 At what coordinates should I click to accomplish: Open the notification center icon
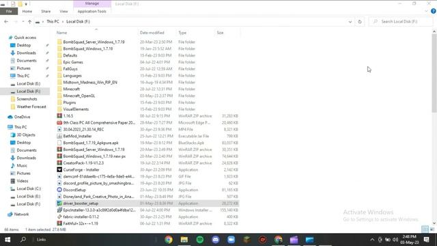click(427, 240)
